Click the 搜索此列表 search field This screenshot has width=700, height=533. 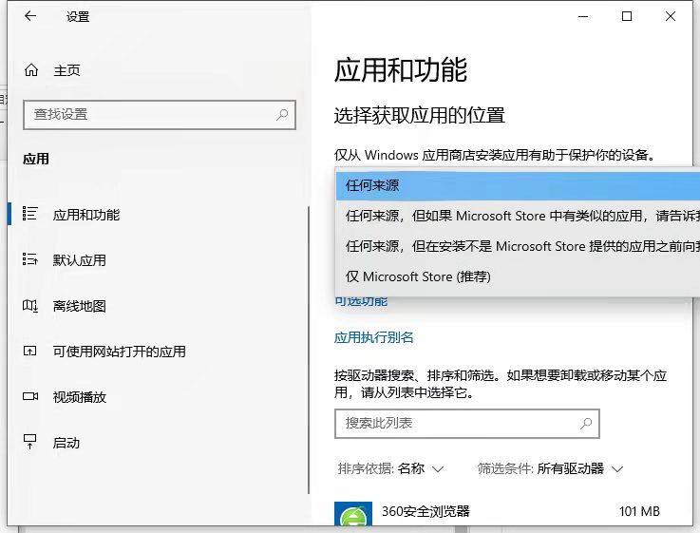456,424
